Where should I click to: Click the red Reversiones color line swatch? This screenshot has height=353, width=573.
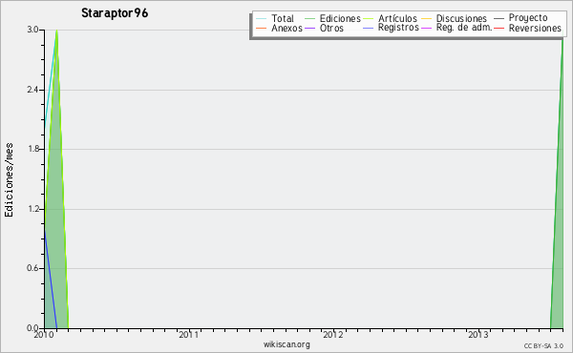click(499, 28)
